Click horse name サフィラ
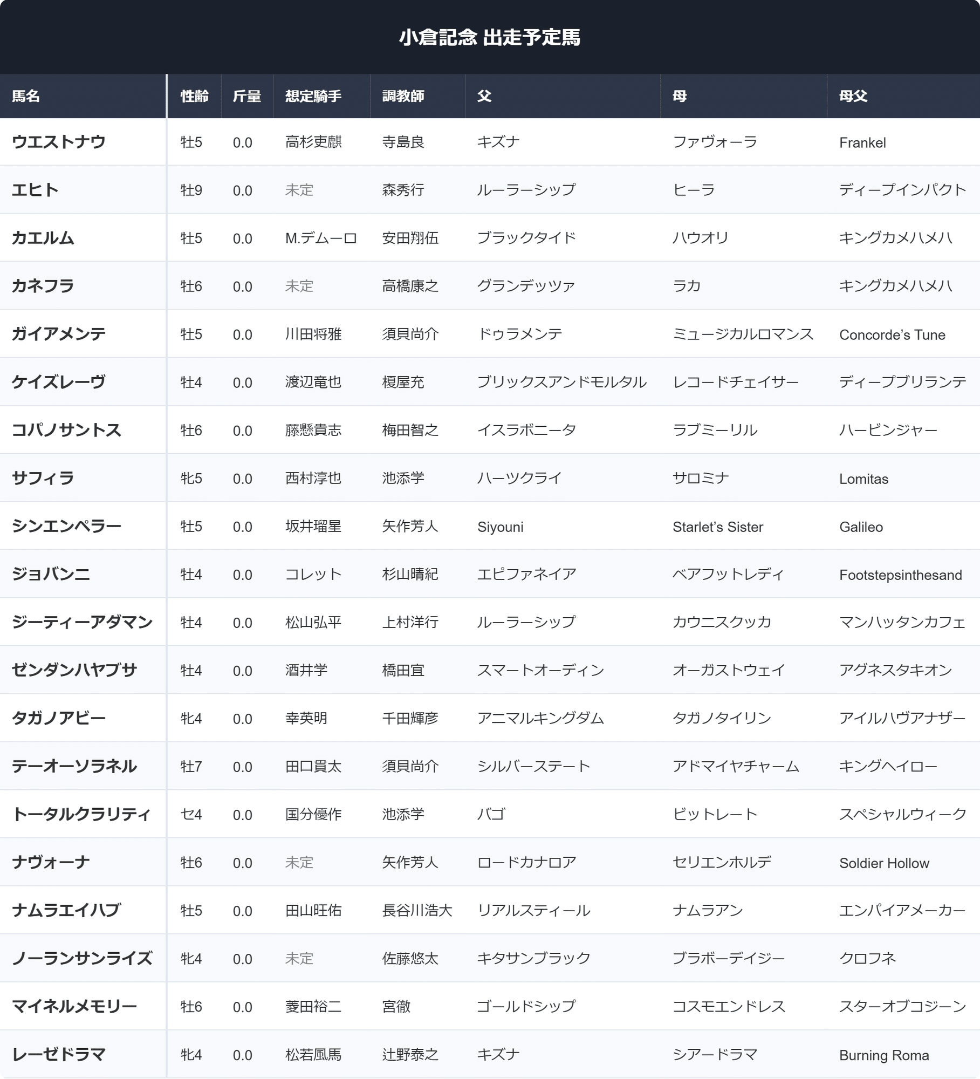980x1079 pixels. click(x=43, y=478)
